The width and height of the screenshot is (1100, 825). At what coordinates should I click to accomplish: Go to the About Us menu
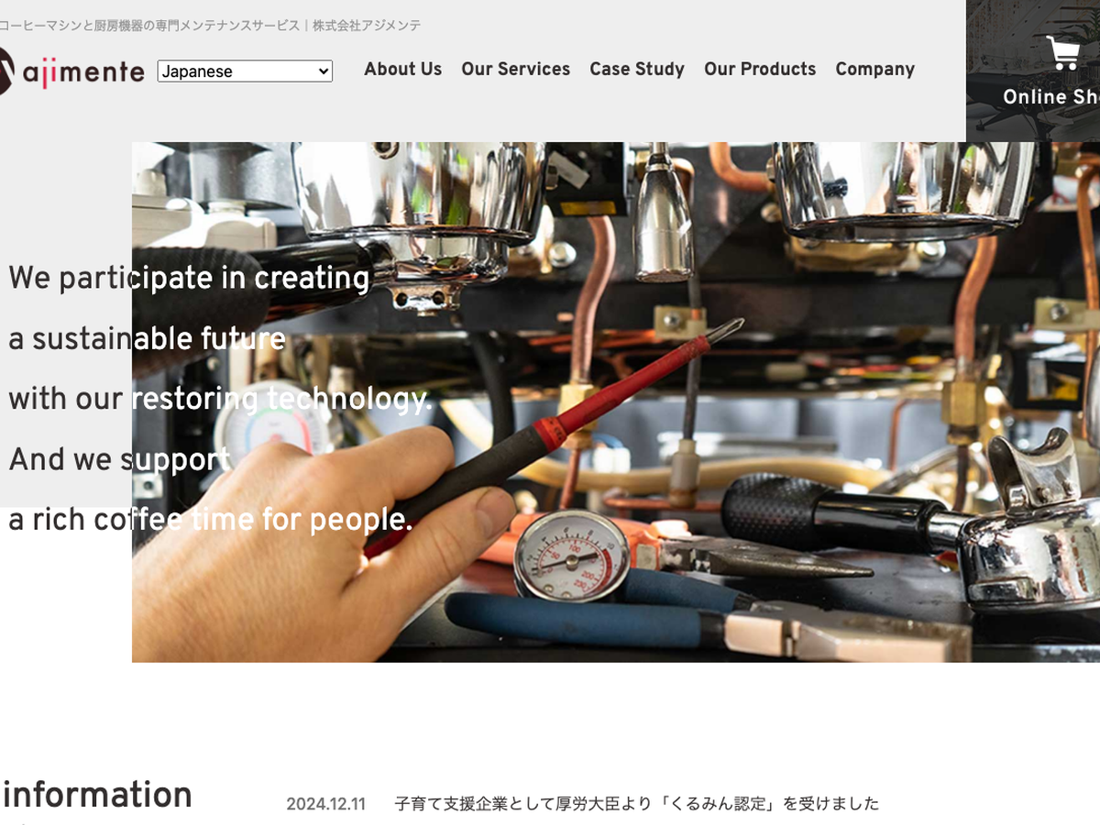[402, 69]
